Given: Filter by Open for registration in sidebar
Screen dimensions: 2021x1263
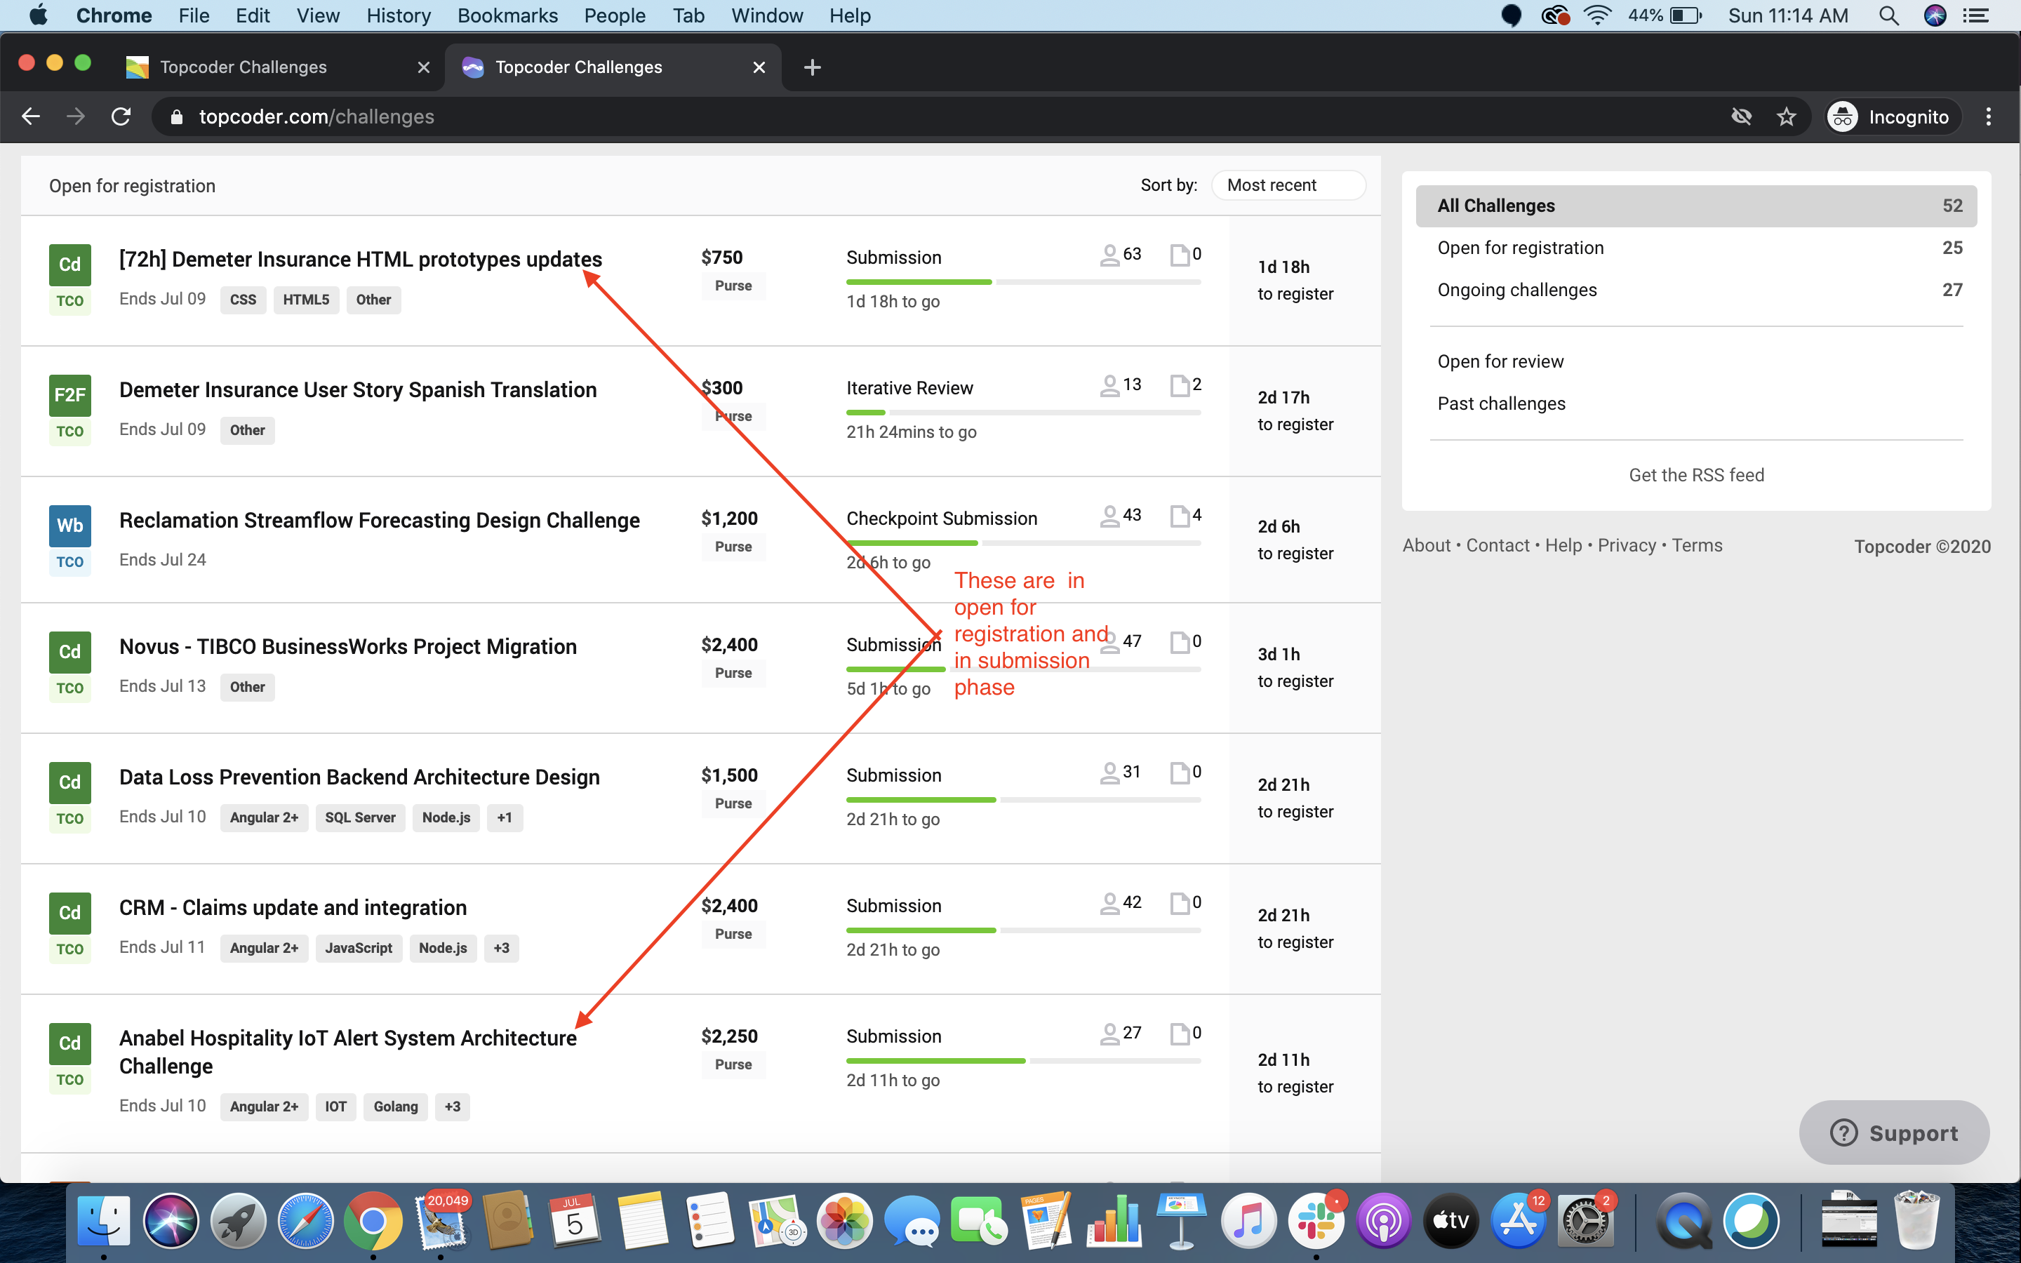Looking at the screenshot, I should click(1696, 248).
